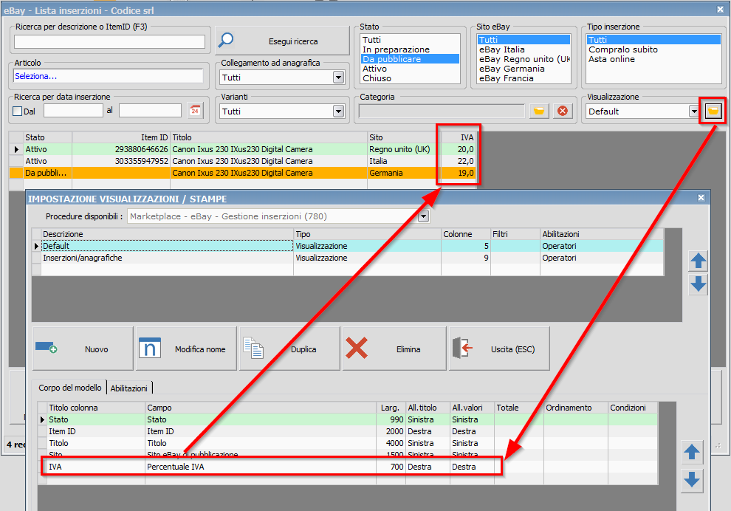This screenshot has width=731, height=511.
Task: Clear category with the red X icon
Action: click(x=563, y=111)
